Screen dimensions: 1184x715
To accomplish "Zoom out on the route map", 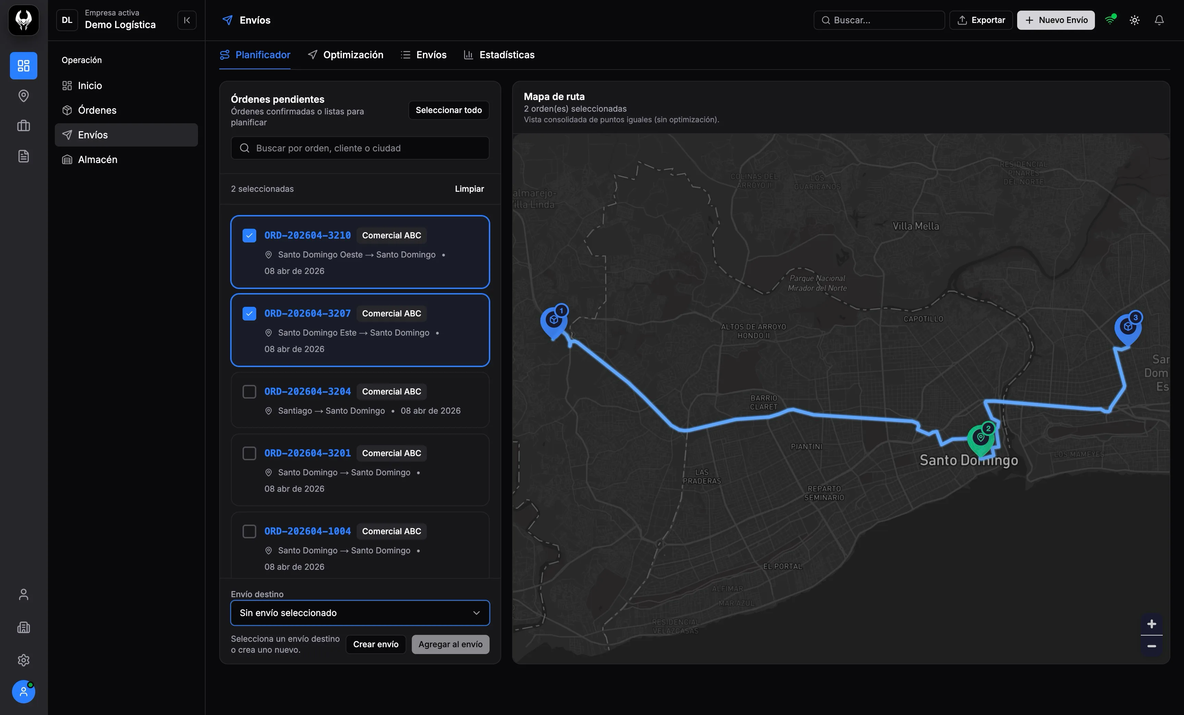I will (x=1151, y=646).
